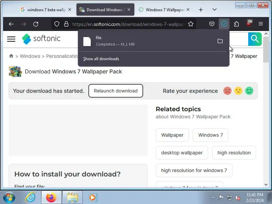The image size is (272, 204).
Task: Click Windows 7 Wallpaper Pack app thumbnail
Action: (x=15, y=71)
